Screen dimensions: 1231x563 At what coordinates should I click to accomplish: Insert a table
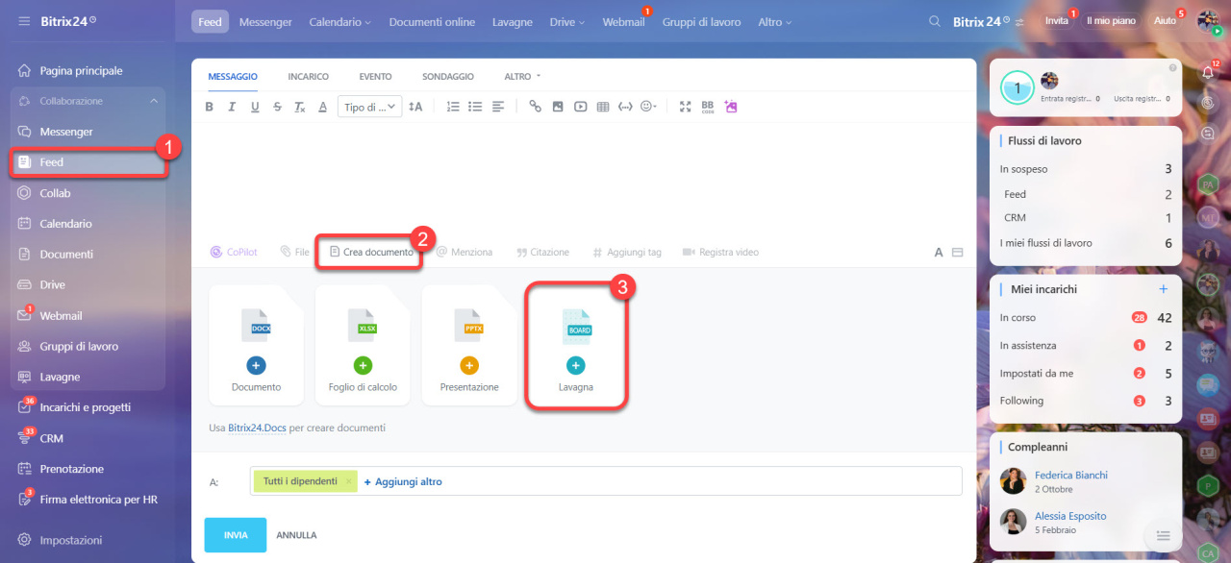[603, 107]
